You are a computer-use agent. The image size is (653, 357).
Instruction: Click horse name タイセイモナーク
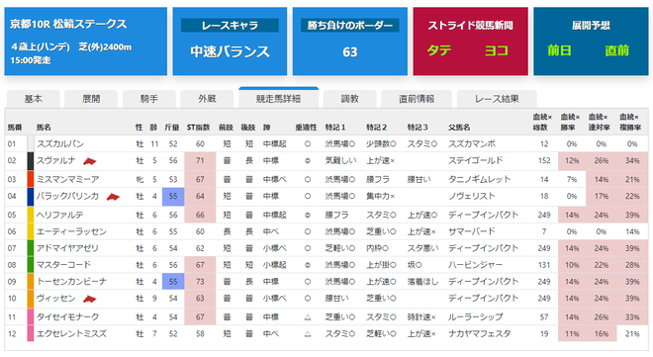(x=68, y=316)
